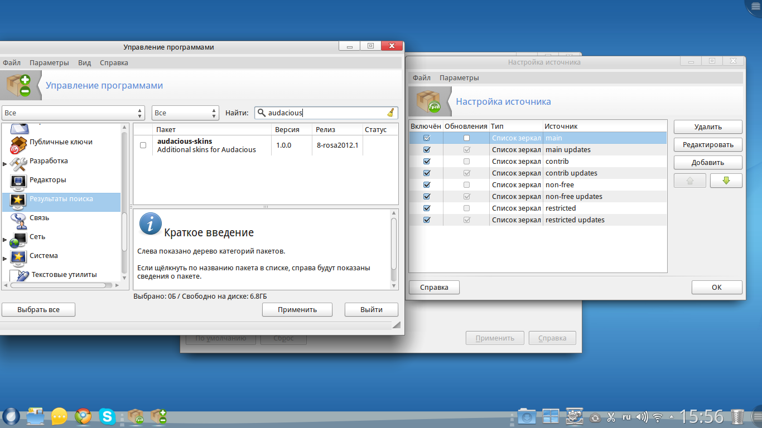Open the Справка menu
The height and width of the screenshot is (428, 762).
114,62
